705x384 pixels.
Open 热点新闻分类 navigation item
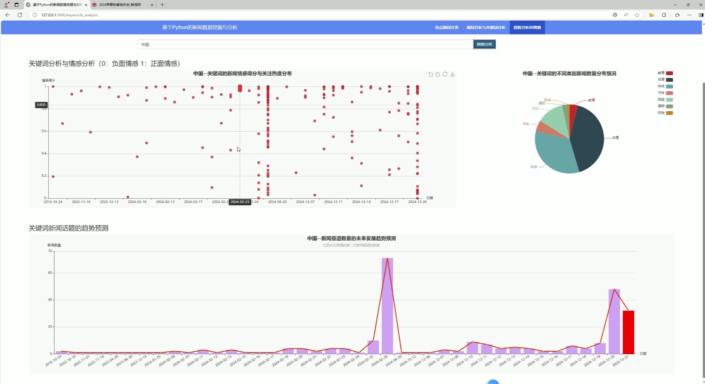(446, 27)
